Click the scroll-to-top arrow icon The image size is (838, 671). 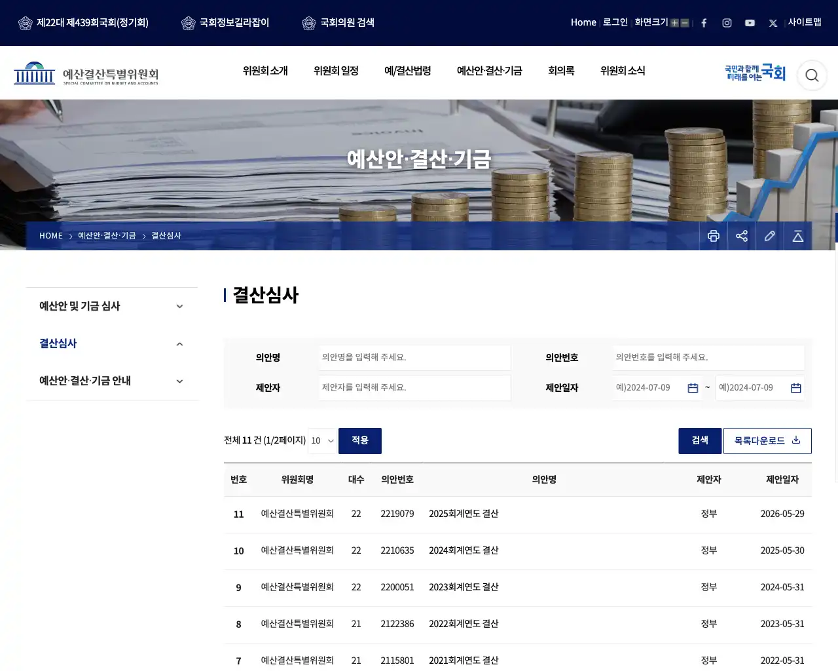pyautogui.click(x=798, y=236)
